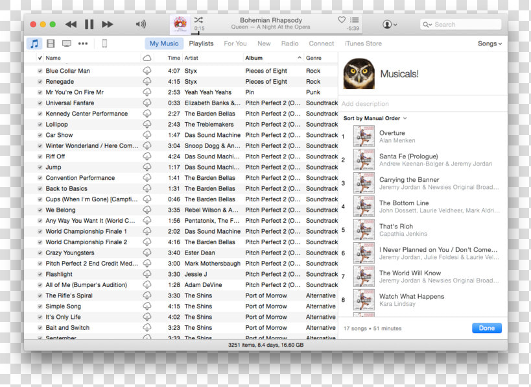Skip back to the previous track
Screen dimensions: 531x387
71,24
